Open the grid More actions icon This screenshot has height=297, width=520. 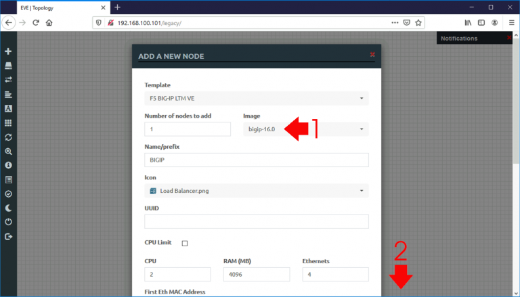coord(8,123)
